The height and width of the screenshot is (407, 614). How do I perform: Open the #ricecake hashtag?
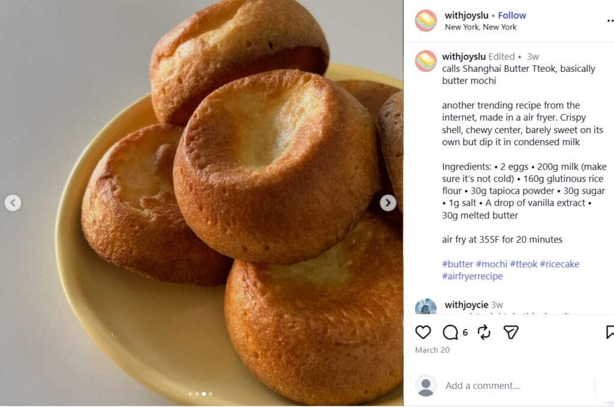pos(559,264)
